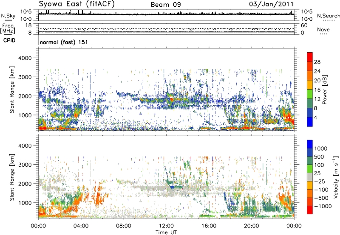Click '2000' on the power panel axis
The width and height of the screenshot is (340, 235).
[25, 96]
